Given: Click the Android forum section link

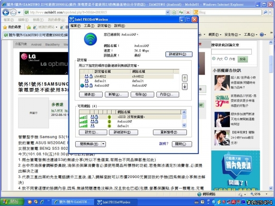Looking at the screenshot, I should (x=36, y=45).
